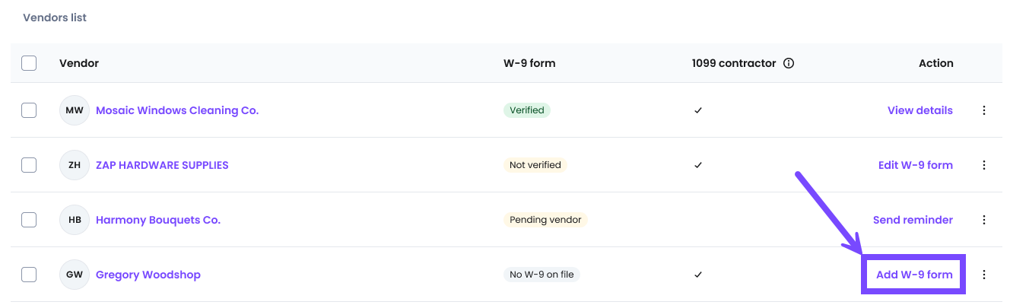Screen dimensions: 1010x305
Task: Open three-dot menu for Gregory Woodshop
Action: click(984, 275)
